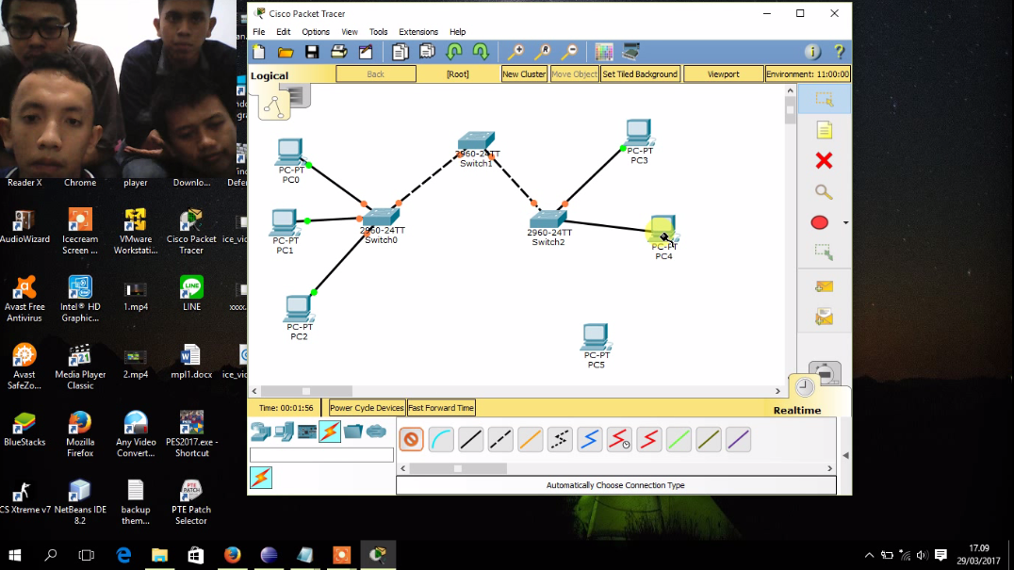
Task: Open file using folder icon
Action: click(286, 52)
